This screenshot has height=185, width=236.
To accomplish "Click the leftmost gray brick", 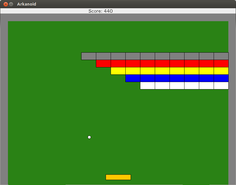I will pyautogui.click(x=88, y=56).
